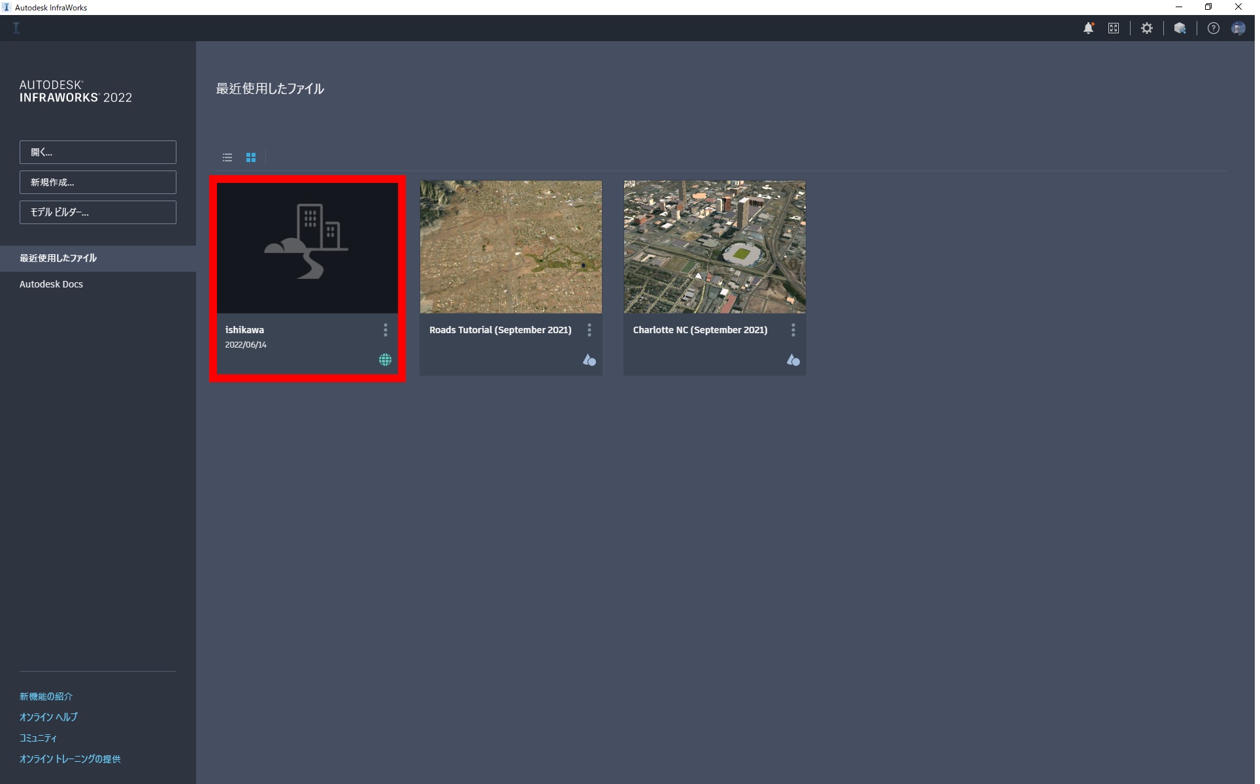Click the globe cloud icon on ishikawa card
The image size is (1260, 784).
tap(387, 361)
